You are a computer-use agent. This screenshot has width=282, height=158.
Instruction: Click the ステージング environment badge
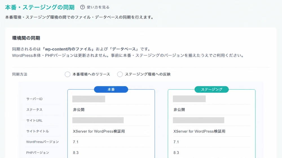pyautogui.click(x=211, y=90)
